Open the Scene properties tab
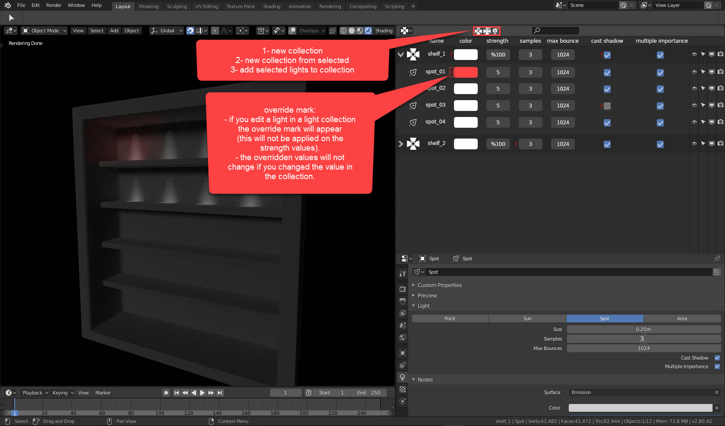 tap(403, 325)
